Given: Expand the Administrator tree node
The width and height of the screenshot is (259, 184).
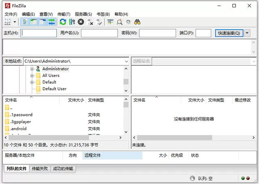Looking at the screenshot, I should pos(32,69).
